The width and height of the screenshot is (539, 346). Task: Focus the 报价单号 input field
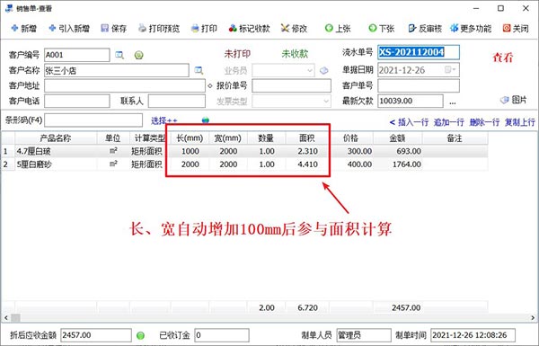pos(291,86)
